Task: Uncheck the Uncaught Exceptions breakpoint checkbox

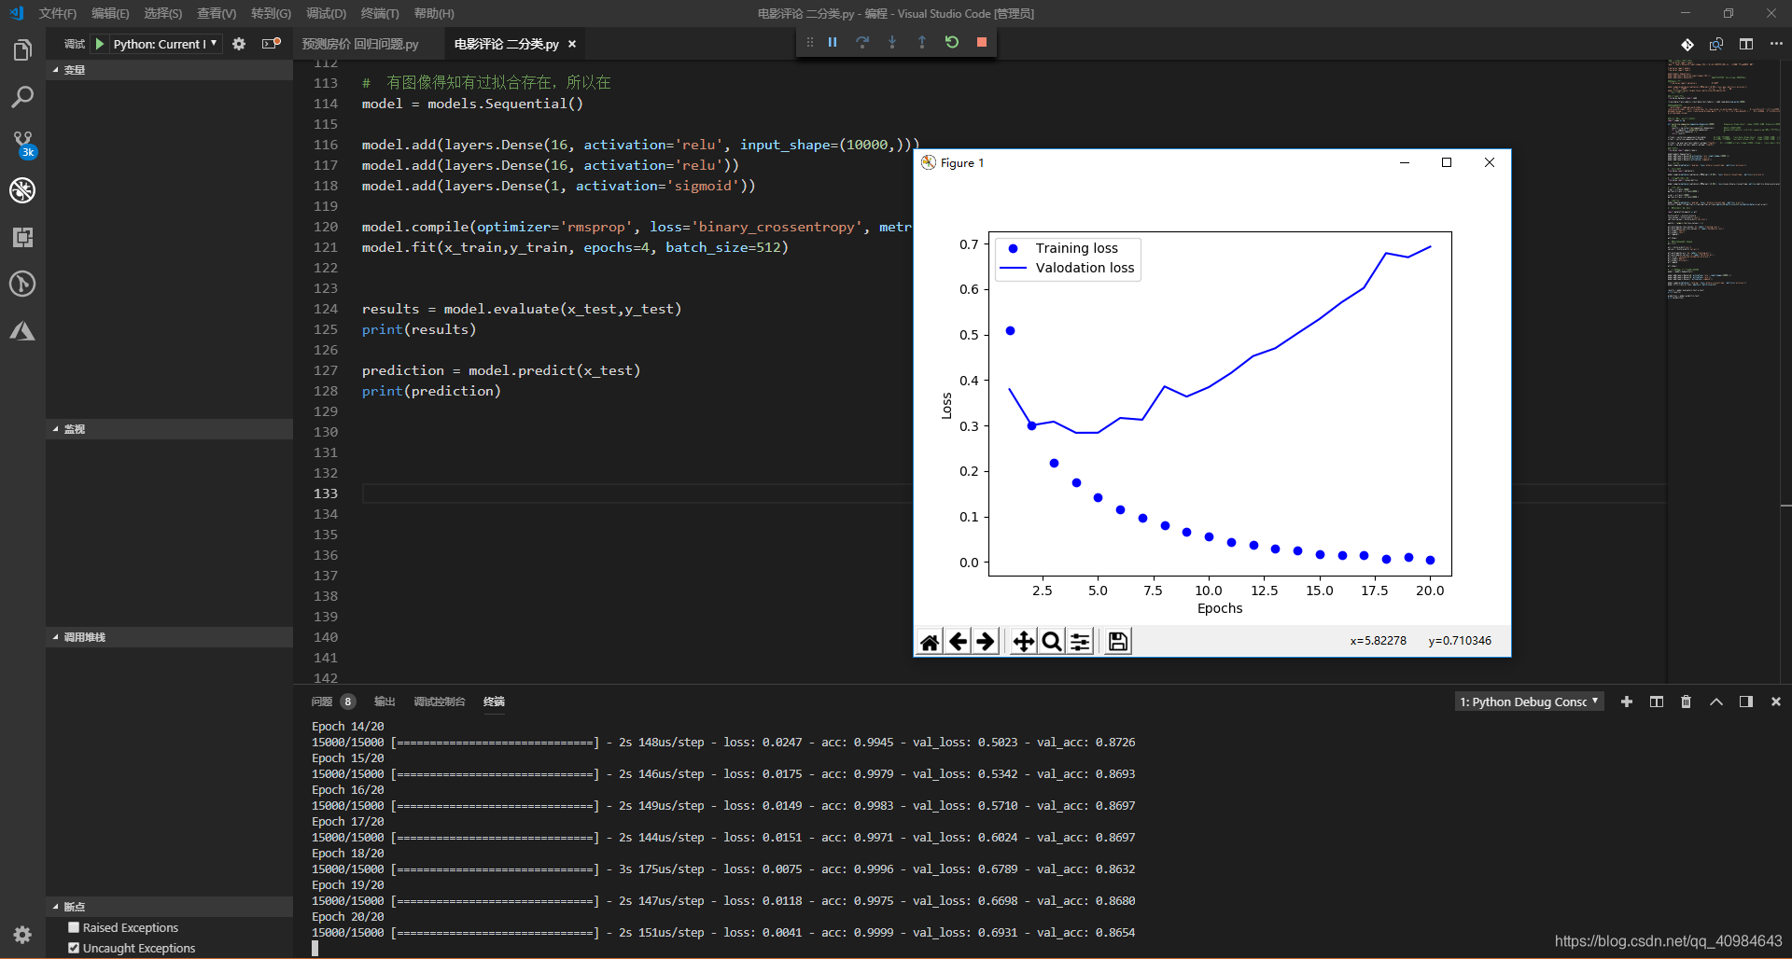Action: [x=74, y=948]
